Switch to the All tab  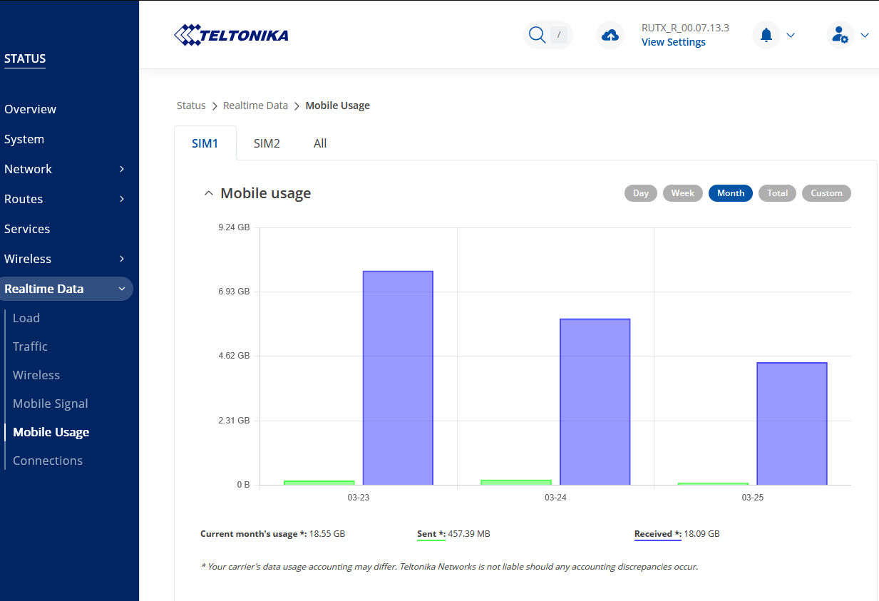click(x=320, y=143)
